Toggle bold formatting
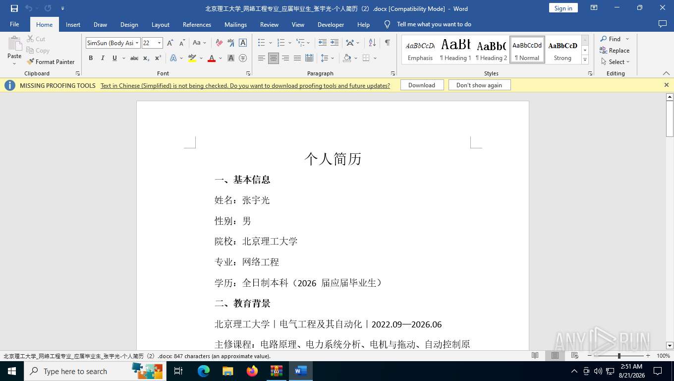The height and width of the screenshot is (381, 674). (91, 59)
